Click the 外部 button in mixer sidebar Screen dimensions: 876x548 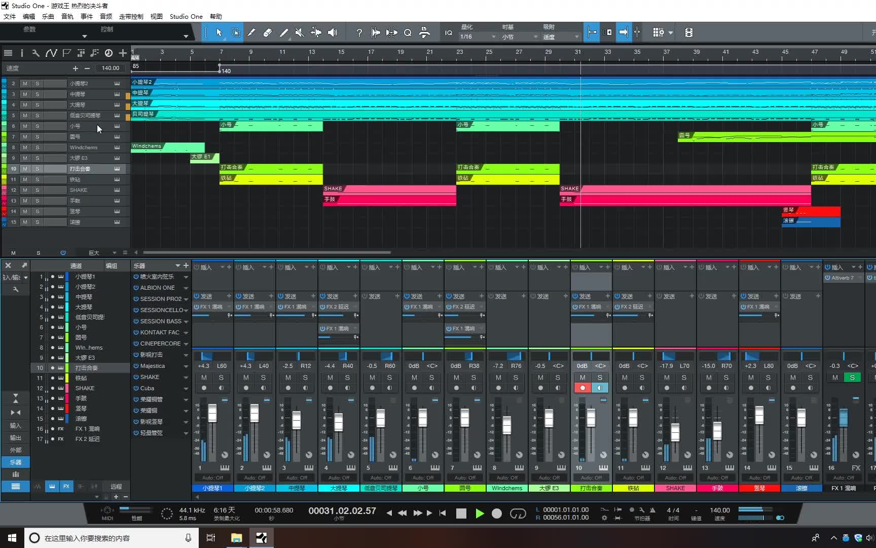click(16, 450)
